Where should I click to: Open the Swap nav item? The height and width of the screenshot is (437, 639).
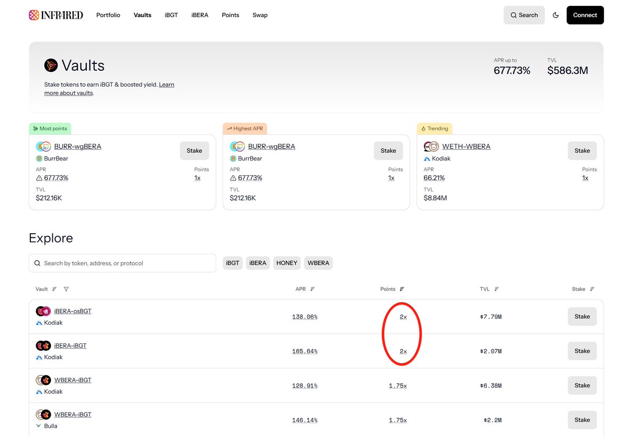click(x=260, y=15)
